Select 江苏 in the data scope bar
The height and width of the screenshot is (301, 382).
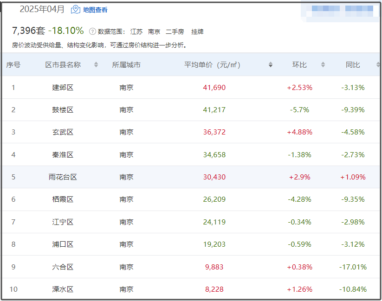tap(136, 32)
